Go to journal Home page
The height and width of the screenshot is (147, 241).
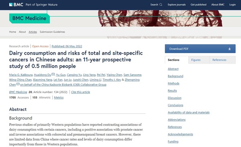(12, 32)
